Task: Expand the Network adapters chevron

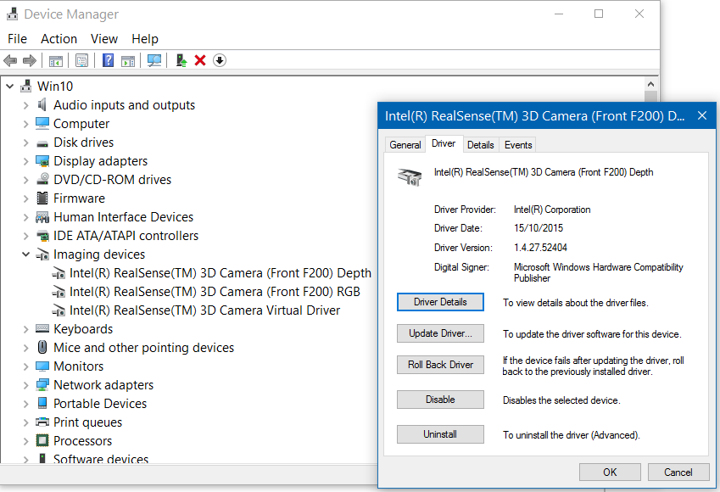Action: [26, 385]
